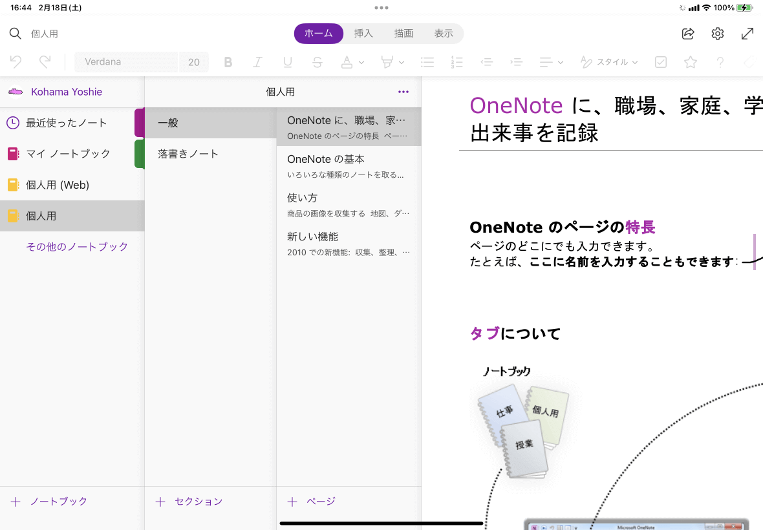Open the マイ ノートブック notebook

72,154
